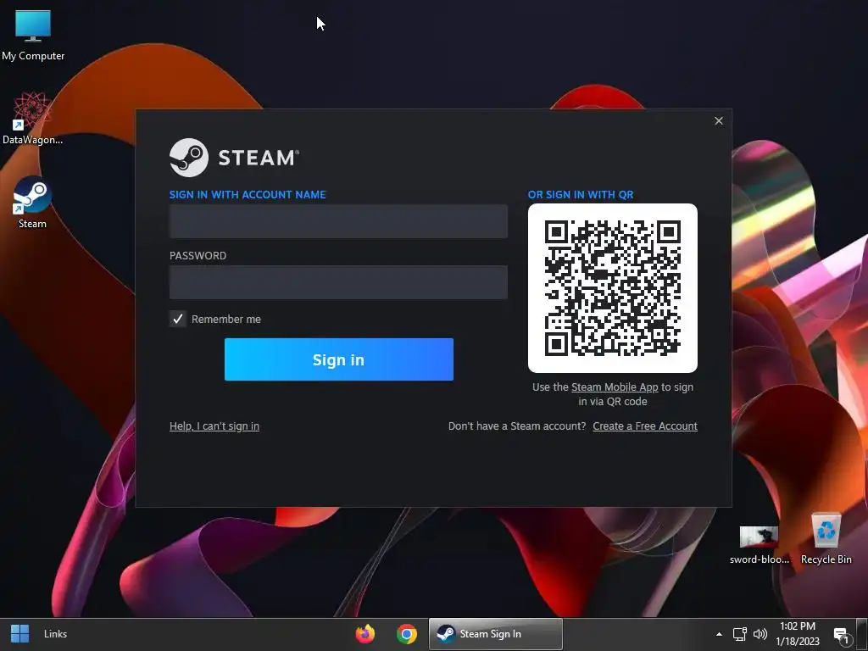Focus the password input field
The height and width of the screenshot is (651, 868).
click(338, 282)
